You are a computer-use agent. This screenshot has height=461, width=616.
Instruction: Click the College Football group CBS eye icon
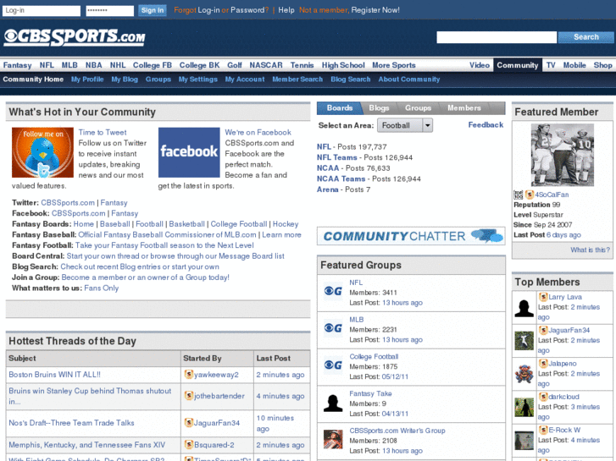[333, 365]
